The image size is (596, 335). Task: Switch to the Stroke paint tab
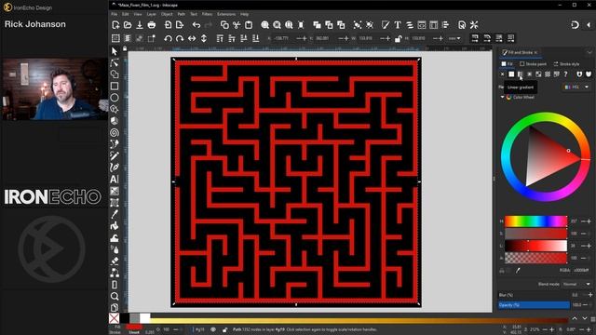pyautogui.click(x=533, y=64)
